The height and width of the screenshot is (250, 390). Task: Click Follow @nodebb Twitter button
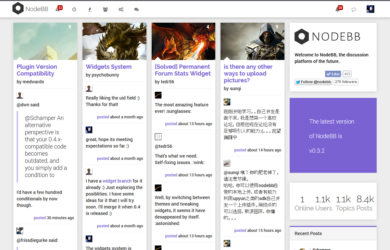click(313, 82)
